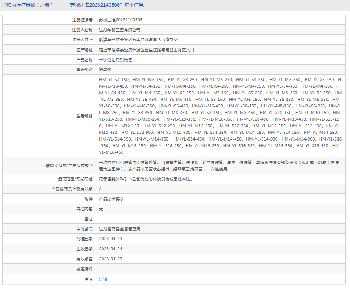Click the 产品名称 row label

(85, 60)
